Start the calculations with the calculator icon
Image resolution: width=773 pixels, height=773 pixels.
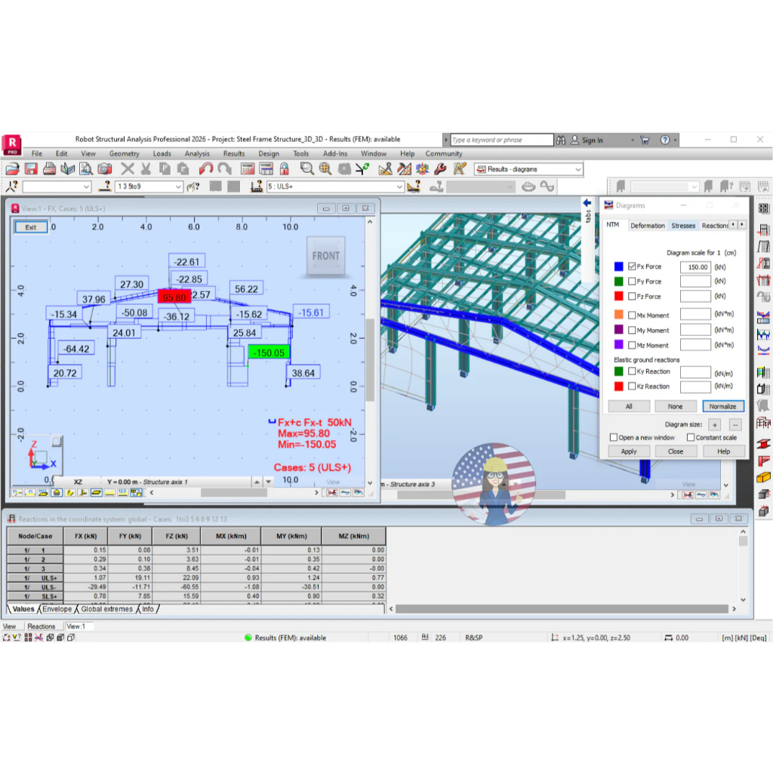tap(248, 169)
